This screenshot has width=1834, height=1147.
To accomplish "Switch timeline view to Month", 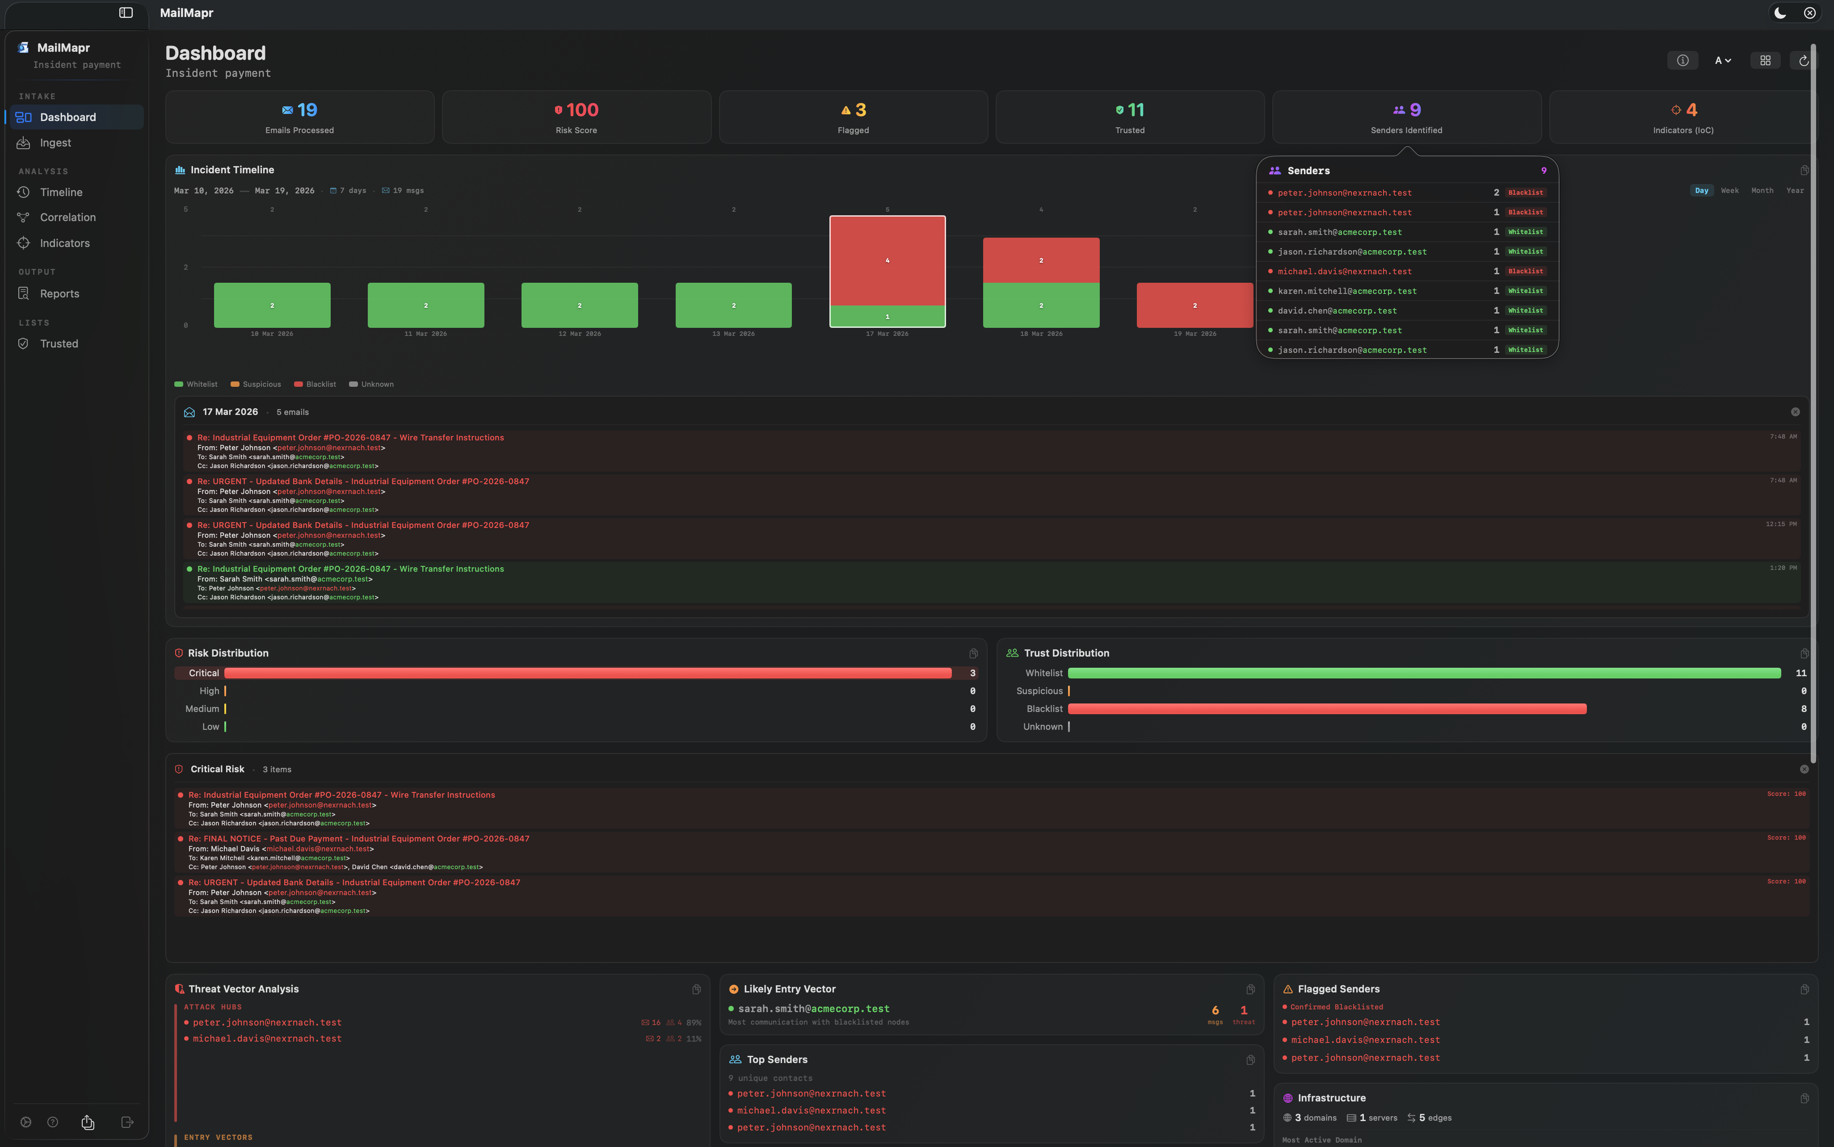I will [1762, 190].
